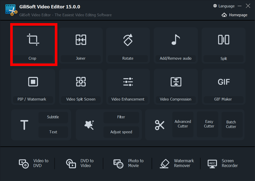
Task: Click the Joiner label
Action: (x=81, y=58)
